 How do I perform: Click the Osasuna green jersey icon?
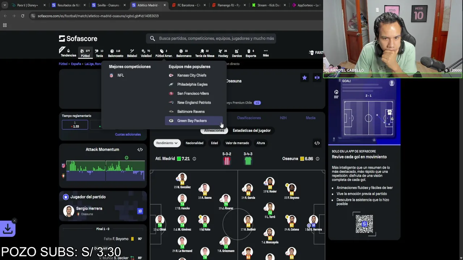pos(248,161)
